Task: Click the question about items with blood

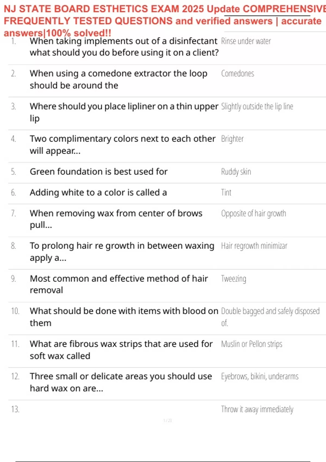Action: (x=124, y=317)
